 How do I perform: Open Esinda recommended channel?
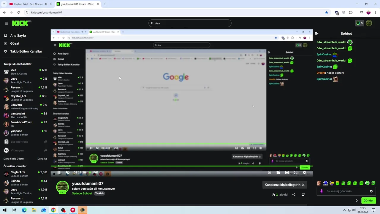point(25,182)
